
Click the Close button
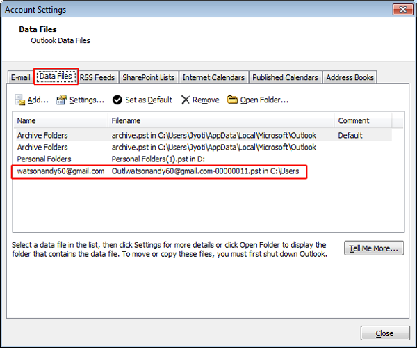[385, 333]
